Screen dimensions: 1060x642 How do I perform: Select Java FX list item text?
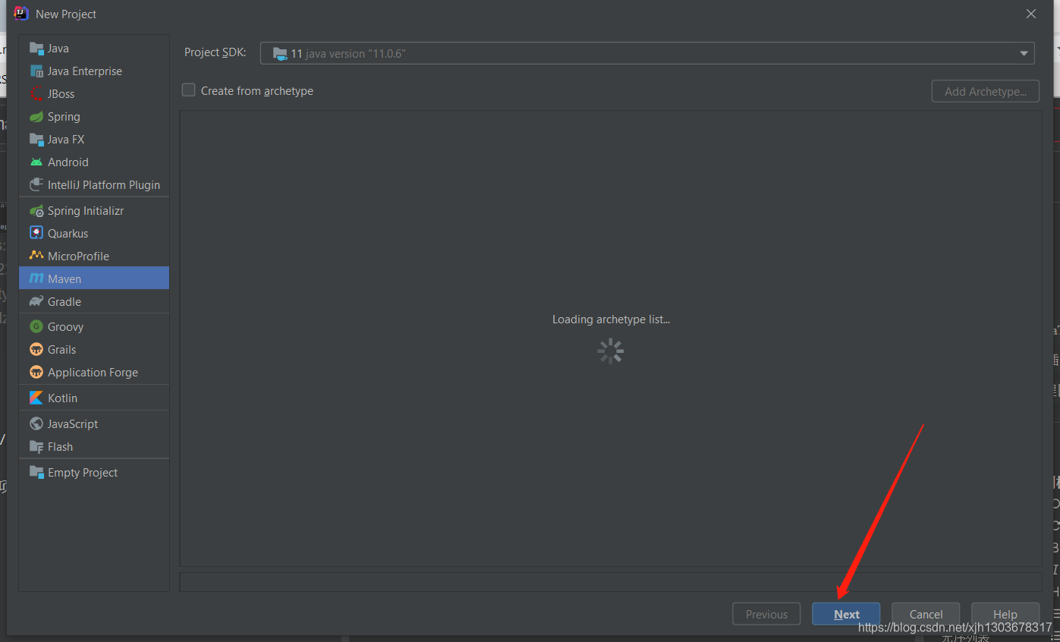pyautogui.click(x=66, y=140)
